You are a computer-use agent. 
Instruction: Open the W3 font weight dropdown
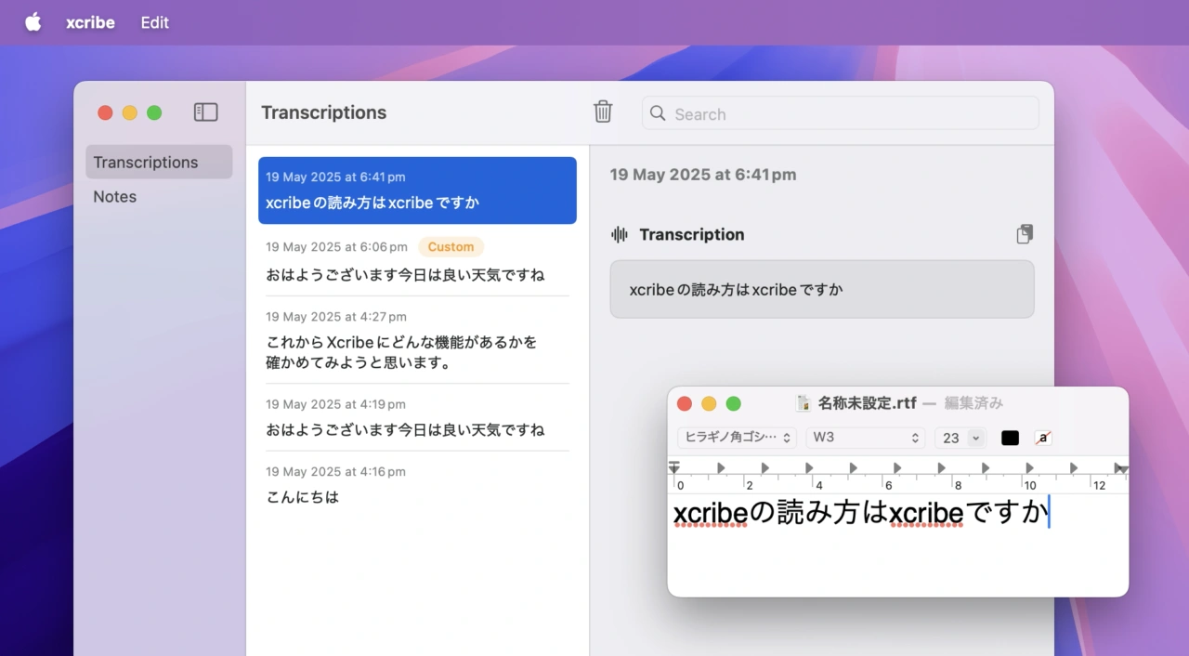tap(865, 438)
